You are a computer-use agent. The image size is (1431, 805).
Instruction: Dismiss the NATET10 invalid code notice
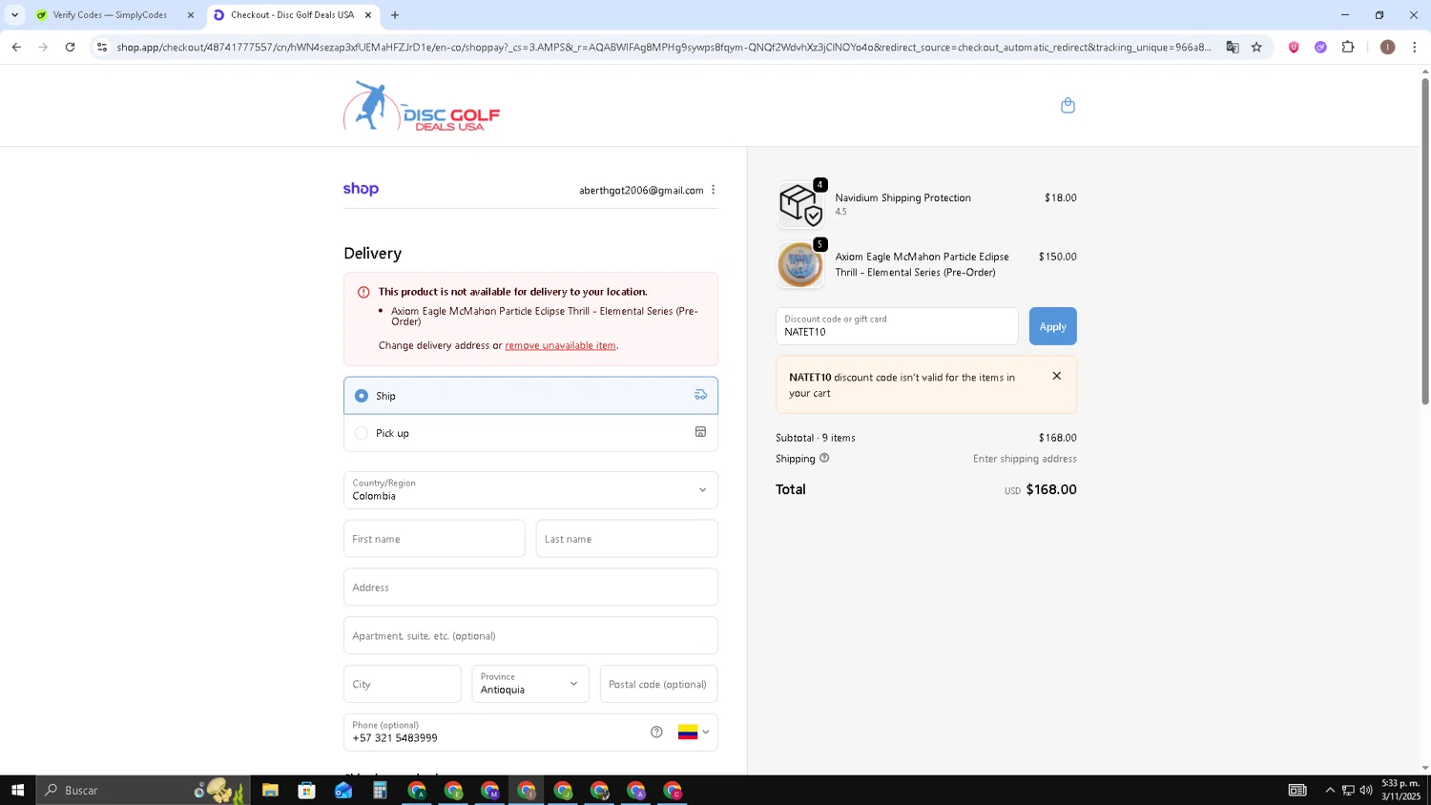click(x=1056, y=376)
